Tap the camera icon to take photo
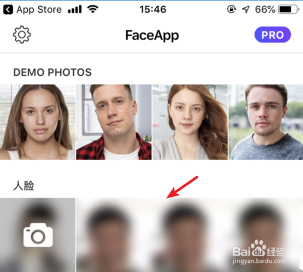Viewport: 303px width, 272px height. [x=38, y=235]
